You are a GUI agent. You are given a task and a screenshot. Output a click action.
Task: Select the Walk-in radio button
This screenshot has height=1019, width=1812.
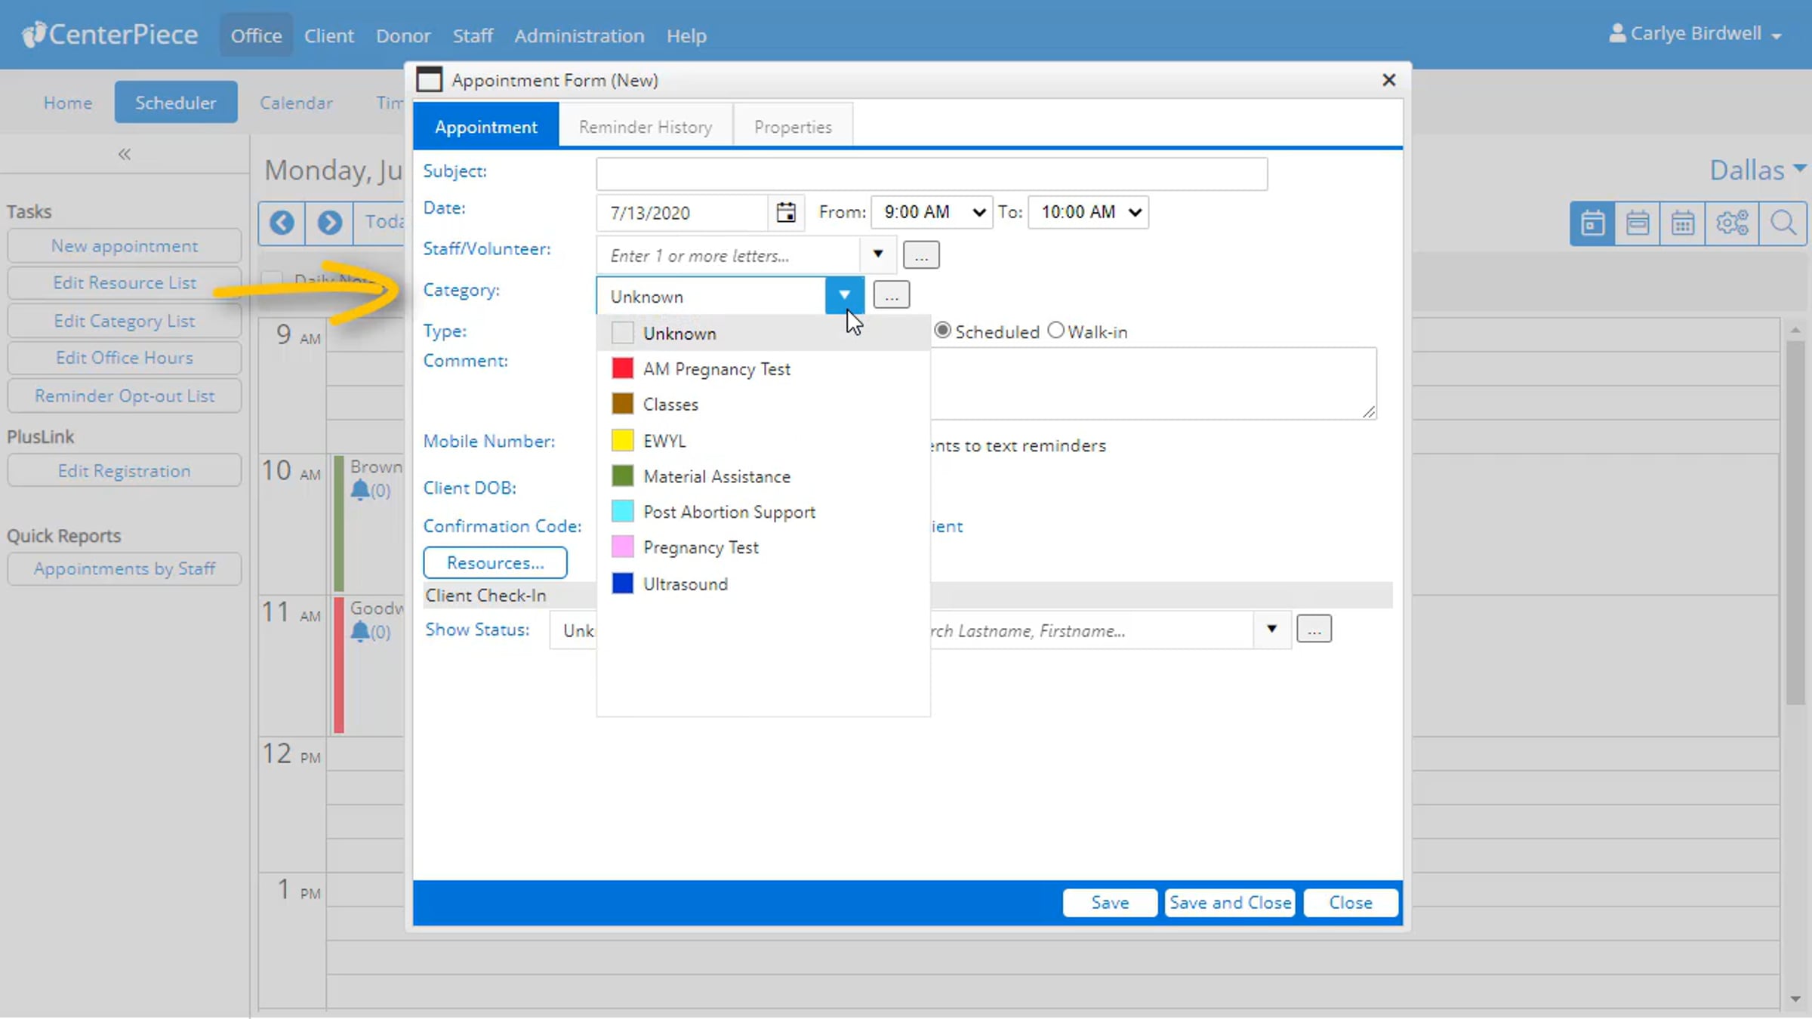coord(1056,331)
